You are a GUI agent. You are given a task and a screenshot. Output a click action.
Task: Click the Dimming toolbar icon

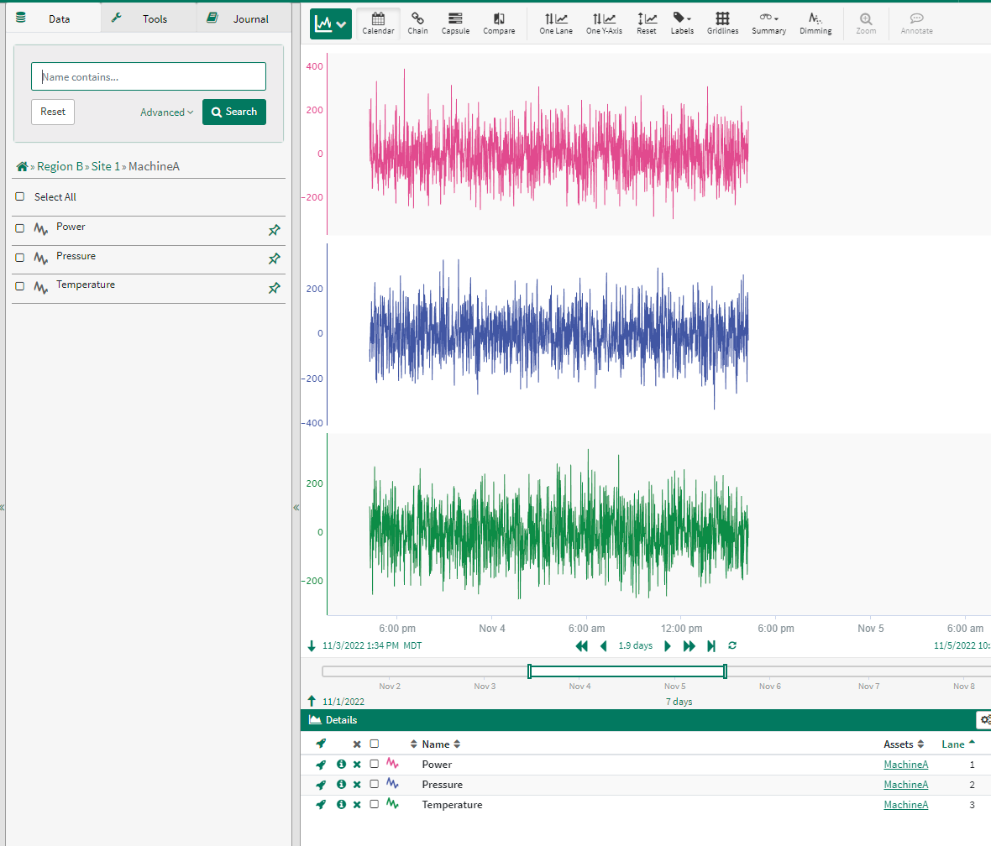coord(815,23)
